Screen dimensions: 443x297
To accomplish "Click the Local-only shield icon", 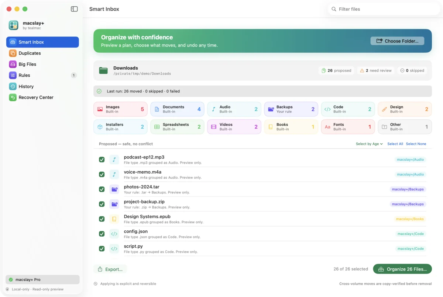I will point(7,289).
